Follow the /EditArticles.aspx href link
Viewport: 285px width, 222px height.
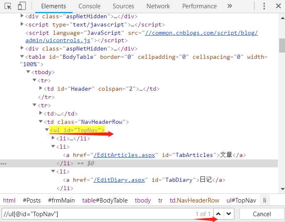point(124,155)
